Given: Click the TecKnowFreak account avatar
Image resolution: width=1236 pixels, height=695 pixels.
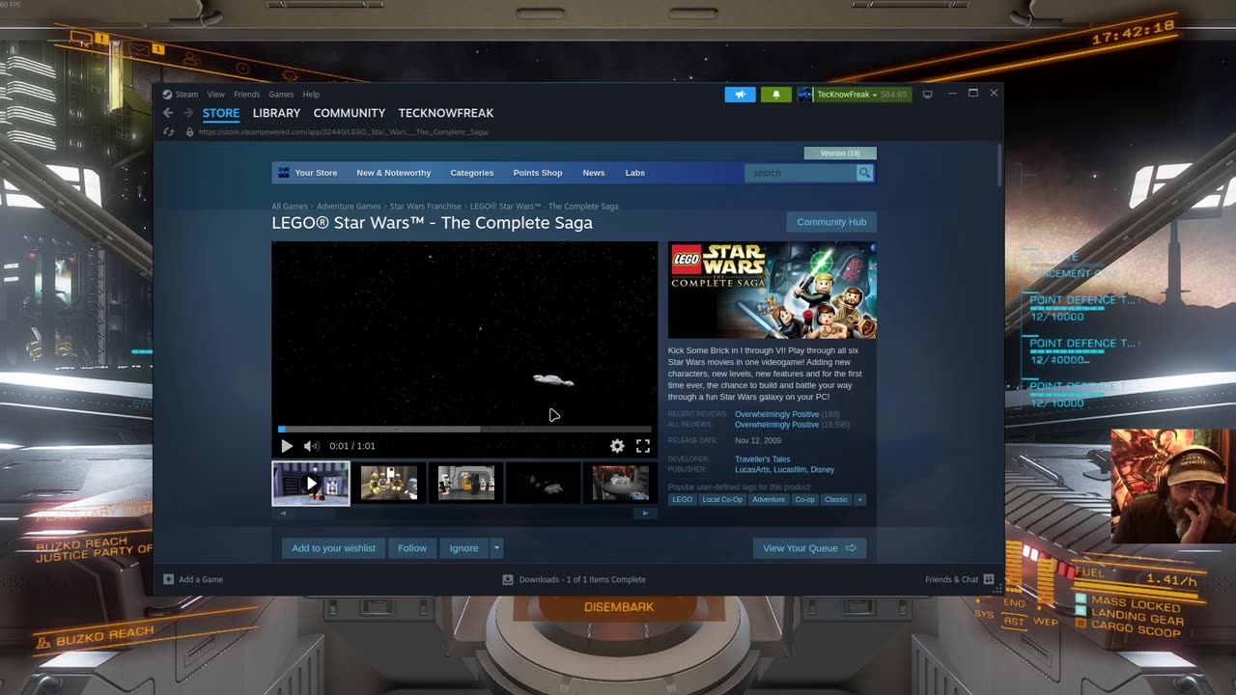Looking at the screenshot, I should point(806,95).
